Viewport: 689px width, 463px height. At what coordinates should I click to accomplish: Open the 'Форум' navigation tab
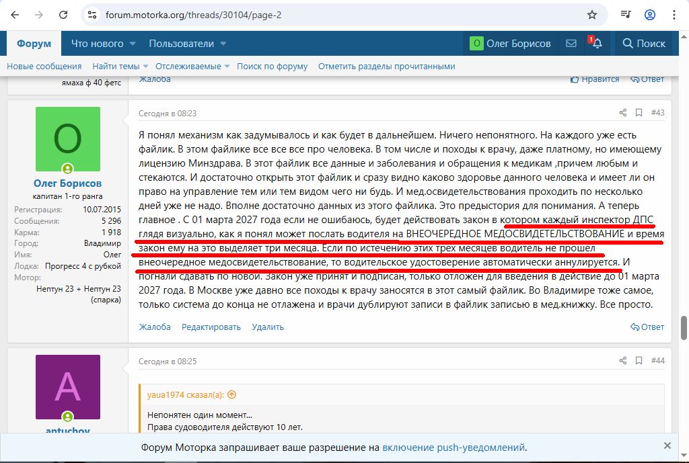click(34, 44)
